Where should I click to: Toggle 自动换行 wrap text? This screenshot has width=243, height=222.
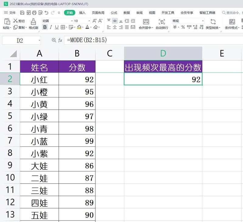pos(162,24)
